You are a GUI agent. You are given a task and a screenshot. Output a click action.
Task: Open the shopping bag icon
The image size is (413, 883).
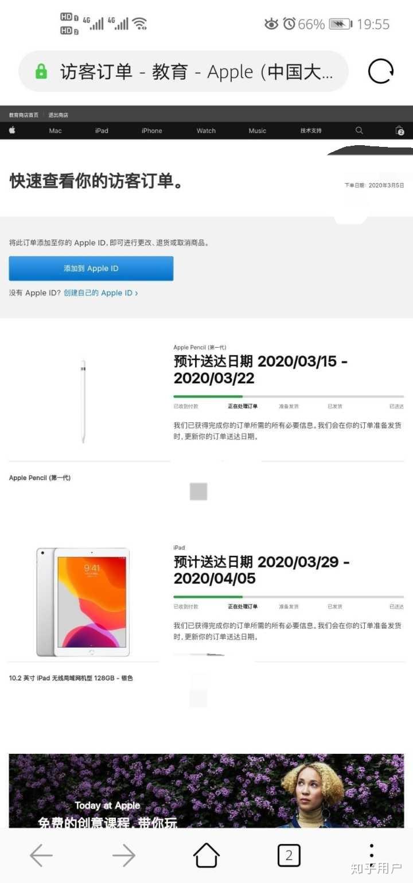point(400,130)
